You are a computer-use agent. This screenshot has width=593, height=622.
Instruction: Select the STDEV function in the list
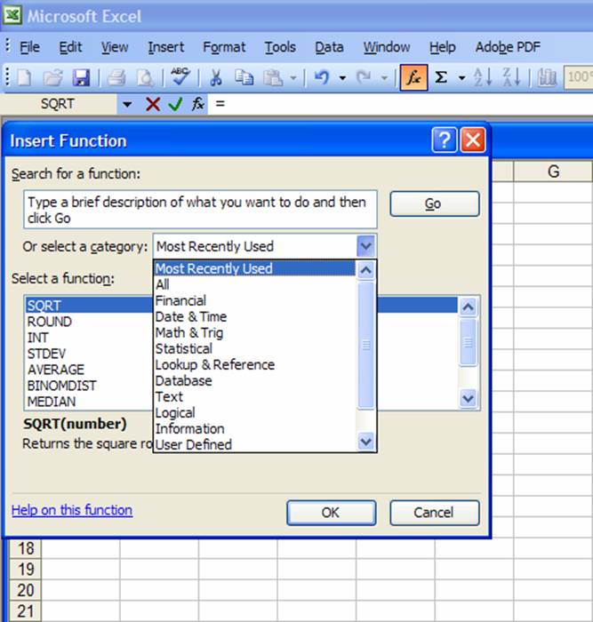click(89, 354)
